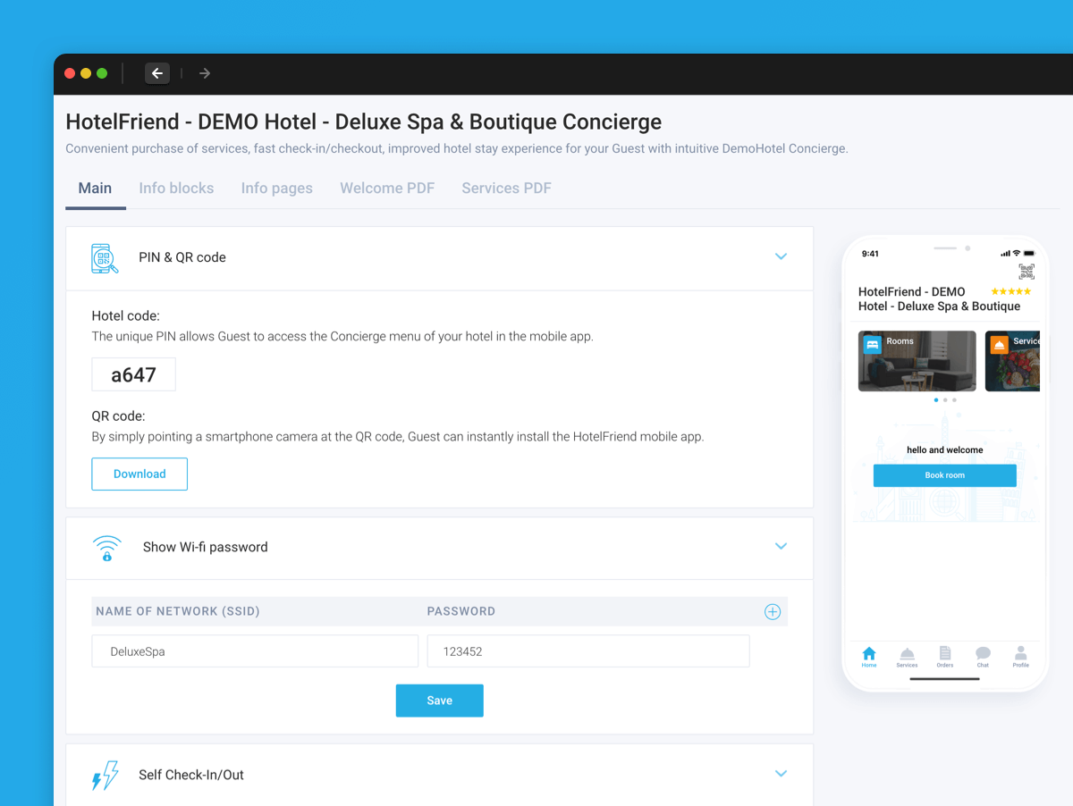Click the green maximize window button

[x=102, y=73]
